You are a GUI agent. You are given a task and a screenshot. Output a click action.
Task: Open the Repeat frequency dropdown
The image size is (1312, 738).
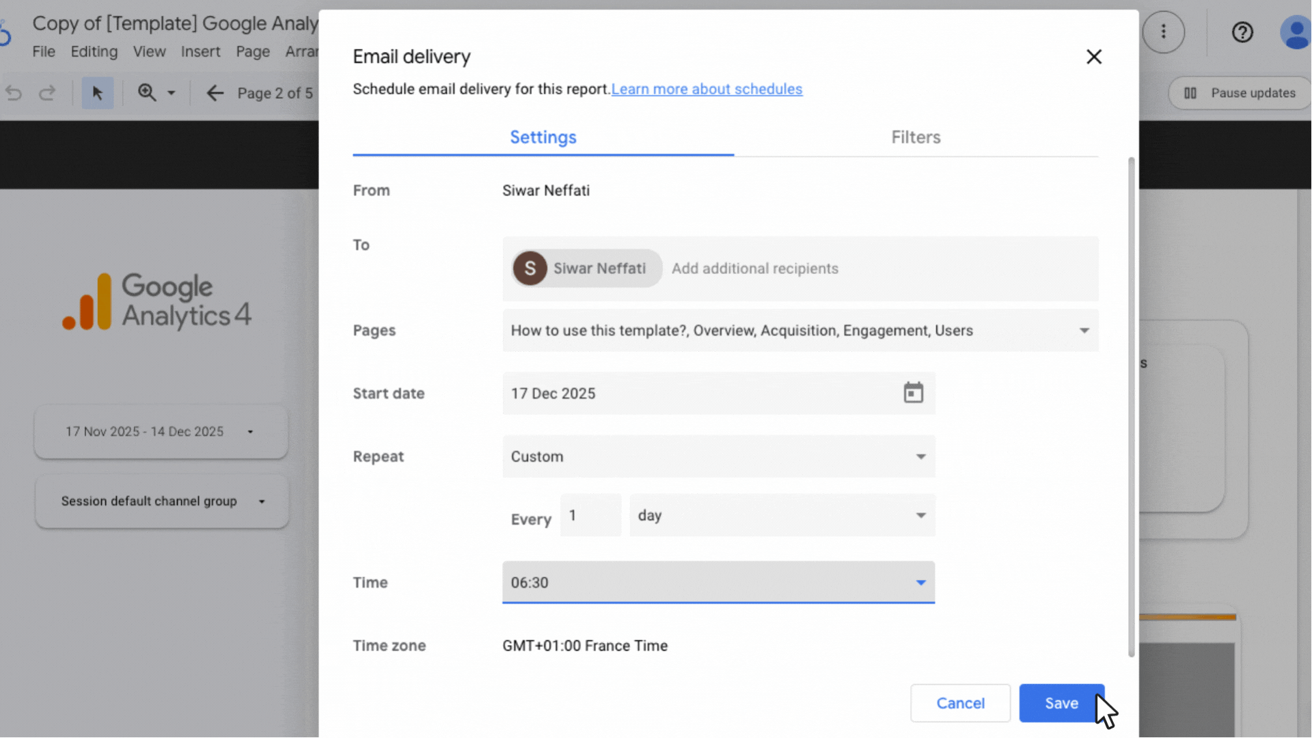click(920, 456)
